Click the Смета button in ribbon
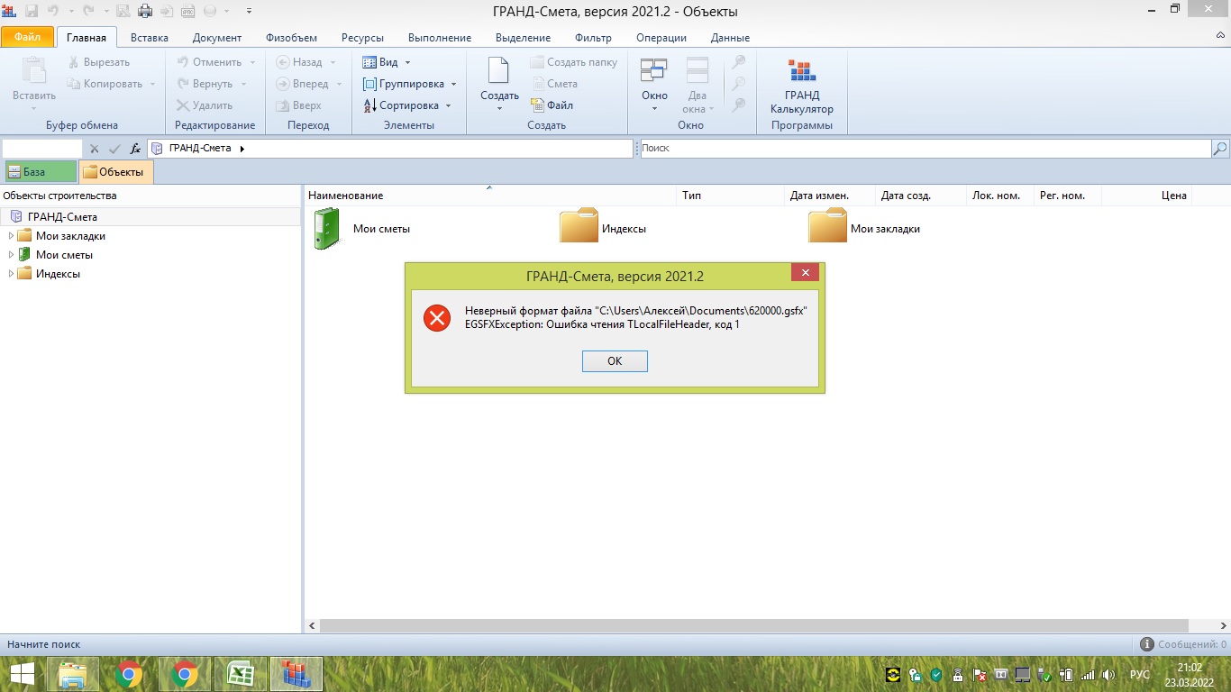The width and height of the screenshot is (1231, 692). tap(553, 84)
